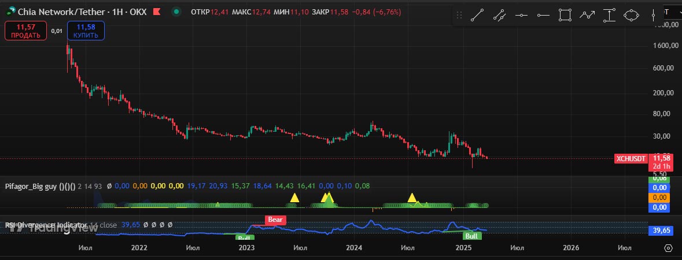The height and width of the screenshot is (260, 682).
Task: Select the Horizontal Ray drawing tool
Action: (543, 16)
